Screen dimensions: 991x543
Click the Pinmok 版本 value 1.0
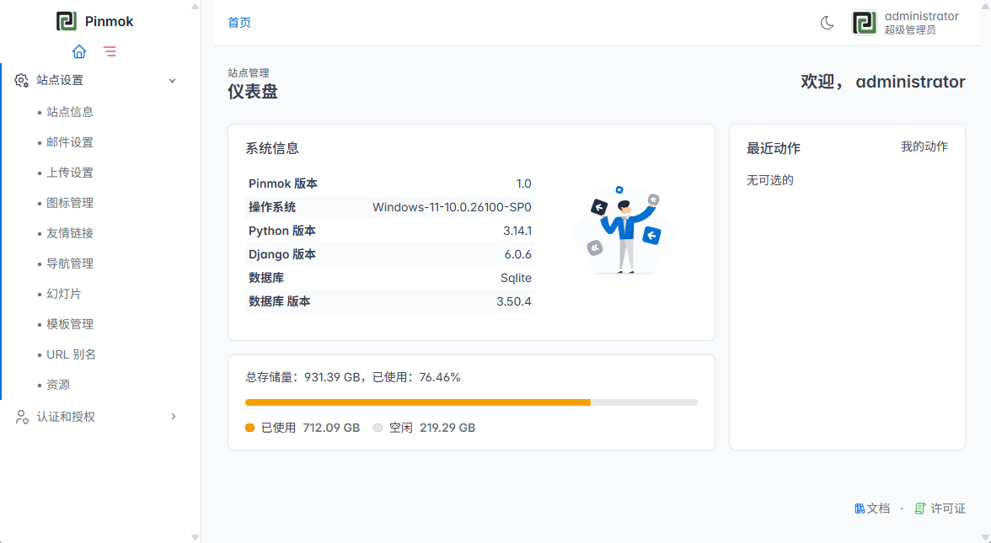tap(524, 184)
